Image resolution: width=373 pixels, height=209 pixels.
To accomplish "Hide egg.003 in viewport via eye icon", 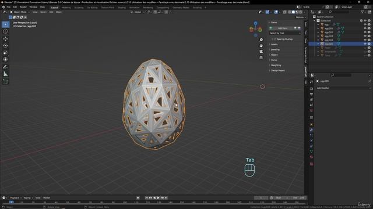I will click(365, 36).
